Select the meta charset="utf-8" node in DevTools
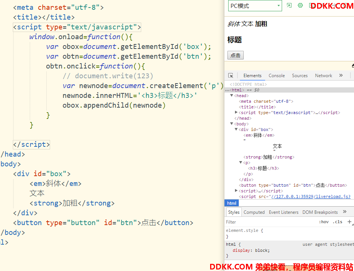The height and width of the screenshot is (271, 354). coord(266,101)
